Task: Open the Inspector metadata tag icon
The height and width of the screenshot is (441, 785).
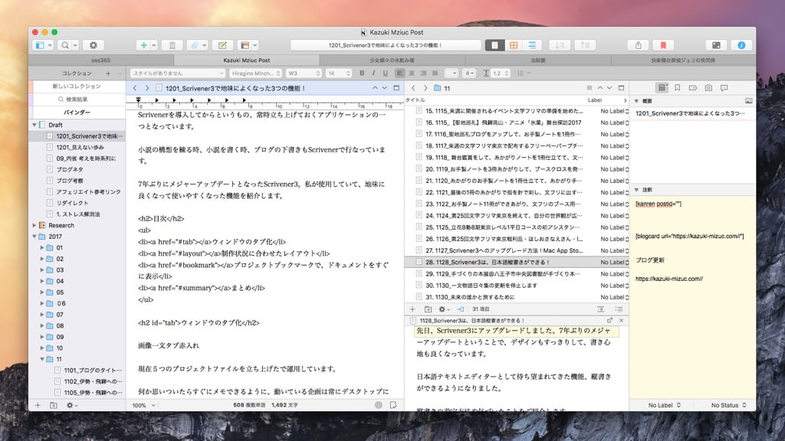Action: 693,88
